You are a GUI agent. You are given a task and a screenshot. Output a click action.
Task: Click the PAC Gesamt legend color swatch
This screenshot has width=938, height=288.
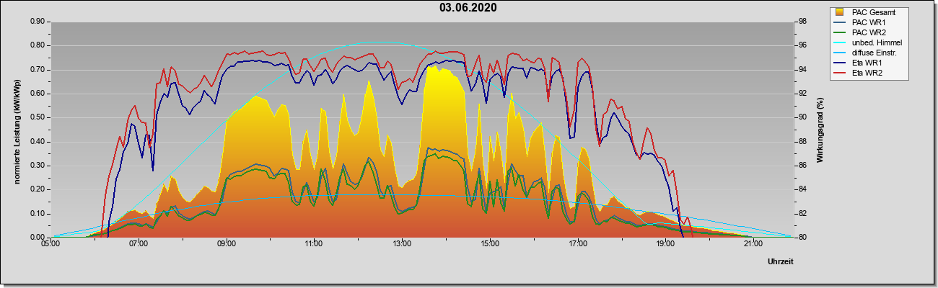tap(840, 12)
